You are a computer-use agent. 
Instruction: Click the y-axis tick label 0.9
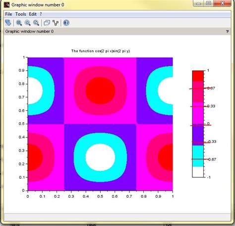click(22, 71)
